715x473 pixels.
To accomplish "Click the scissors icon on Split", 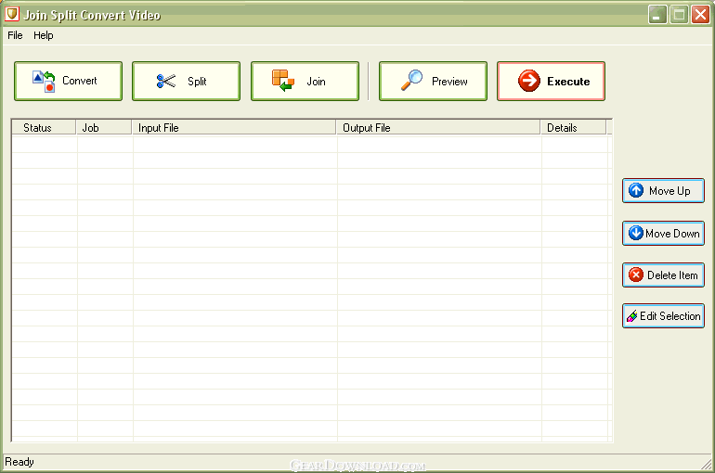I will [165, 81].
